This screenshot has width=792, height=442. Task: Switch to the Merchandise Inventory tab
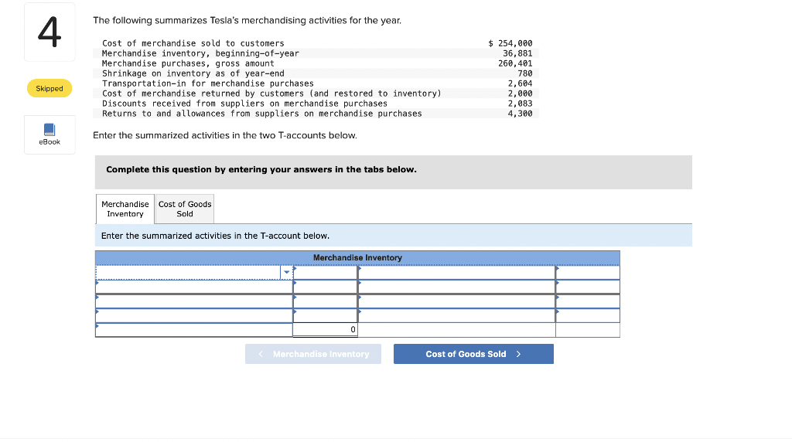click(x=125, y=209)
